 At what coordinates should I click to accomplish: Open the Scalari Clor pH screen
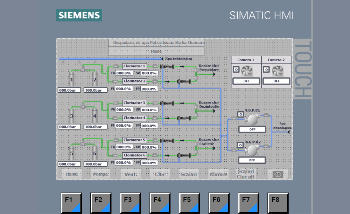point(246,174)
